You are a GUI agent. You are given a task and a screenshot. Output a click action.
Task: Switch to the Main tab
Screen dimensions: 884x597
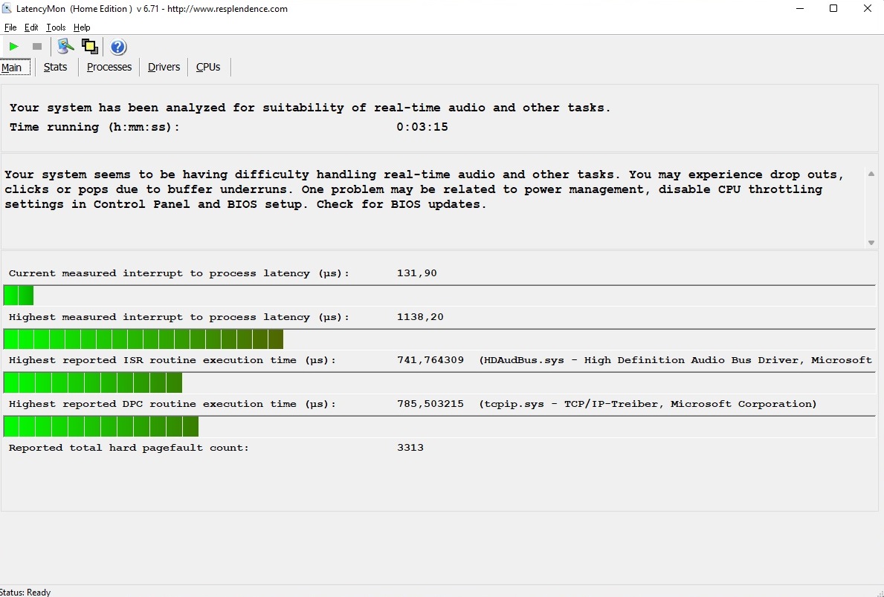(12, 68)
